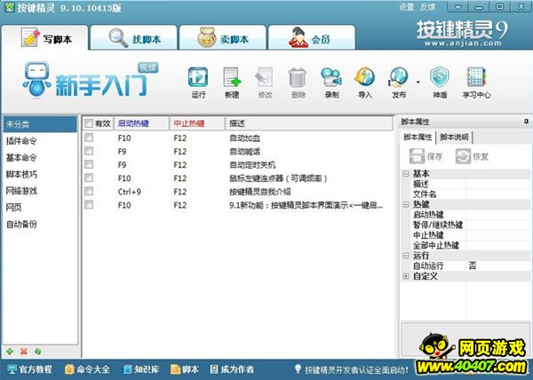This screenshot has height=380, width=533.
Task: Click the 启动热键 property value field
Action: 498,215
